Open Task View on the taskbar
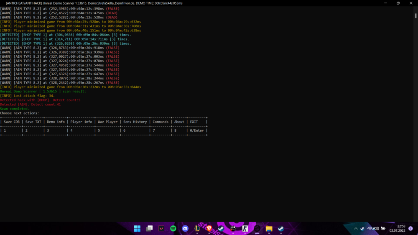418x235 pixels. click(x=149, y=229)
